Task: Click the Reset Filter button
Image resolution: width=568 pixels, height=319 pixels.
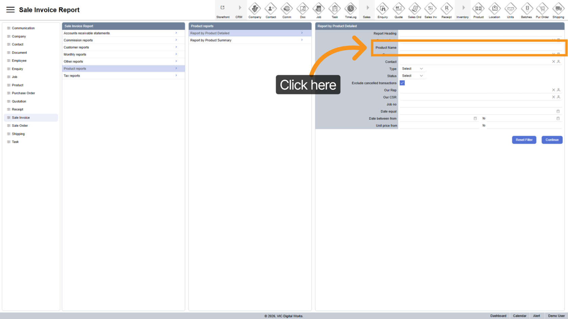Action: click(x=524, y=140)
